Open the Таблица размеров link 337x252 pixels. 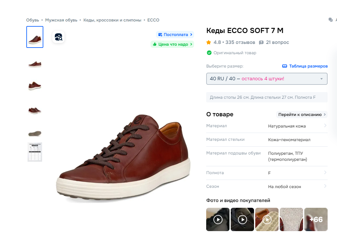click(308, 66)
